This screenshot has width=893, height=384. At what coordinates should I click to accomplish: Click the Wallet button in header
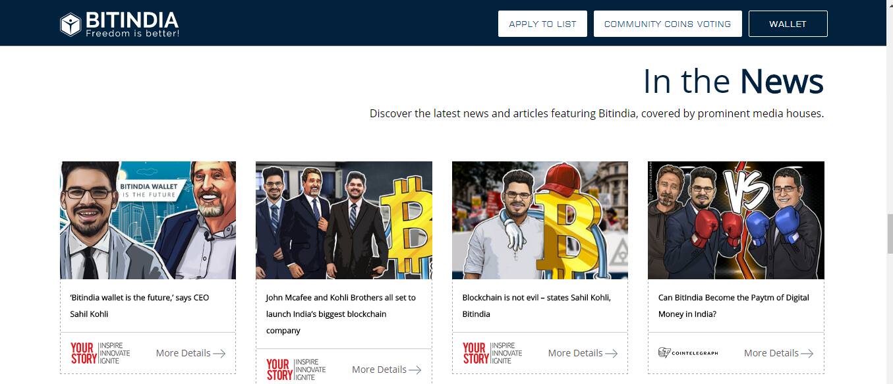click(788, 24)
